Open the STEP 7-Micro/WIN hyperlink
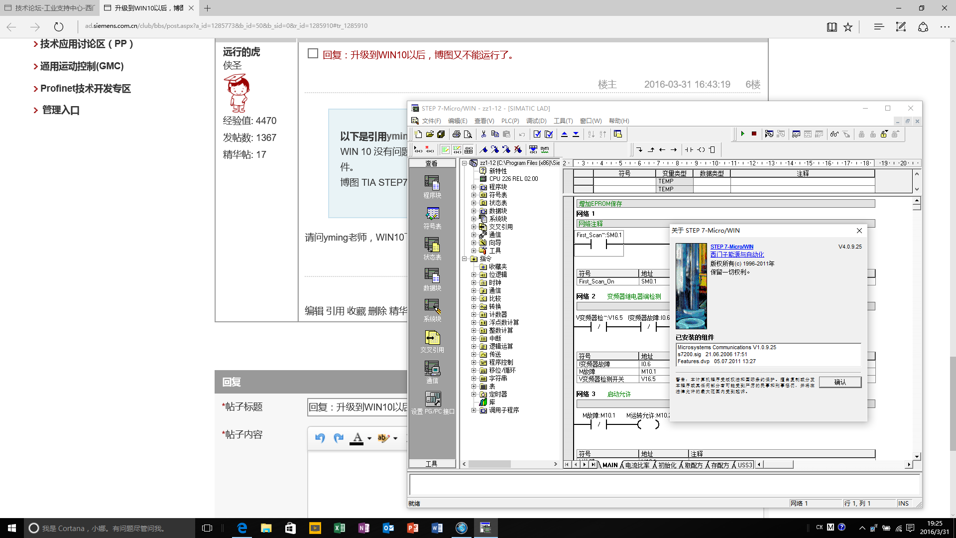Screen dimensions: 956x538 731,247
